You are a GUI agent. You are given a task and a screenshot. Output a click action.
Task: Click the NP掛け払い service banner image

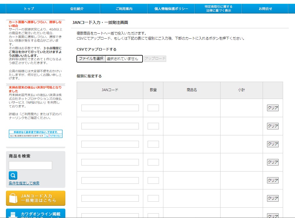point(36,134)
